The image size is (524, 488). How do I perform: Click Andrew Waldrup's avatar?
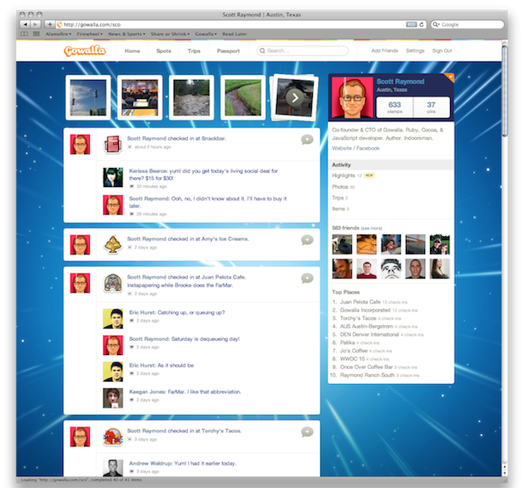[113, 468]
